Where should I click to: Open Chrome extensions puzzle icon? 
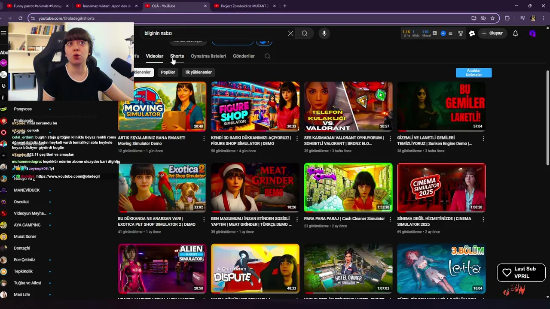[x=507, y=18]
